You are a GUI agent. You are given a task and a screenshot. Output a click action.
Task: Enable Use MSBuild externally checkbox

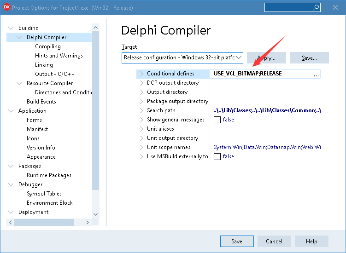pyautogui.click(x=217, y=156)
